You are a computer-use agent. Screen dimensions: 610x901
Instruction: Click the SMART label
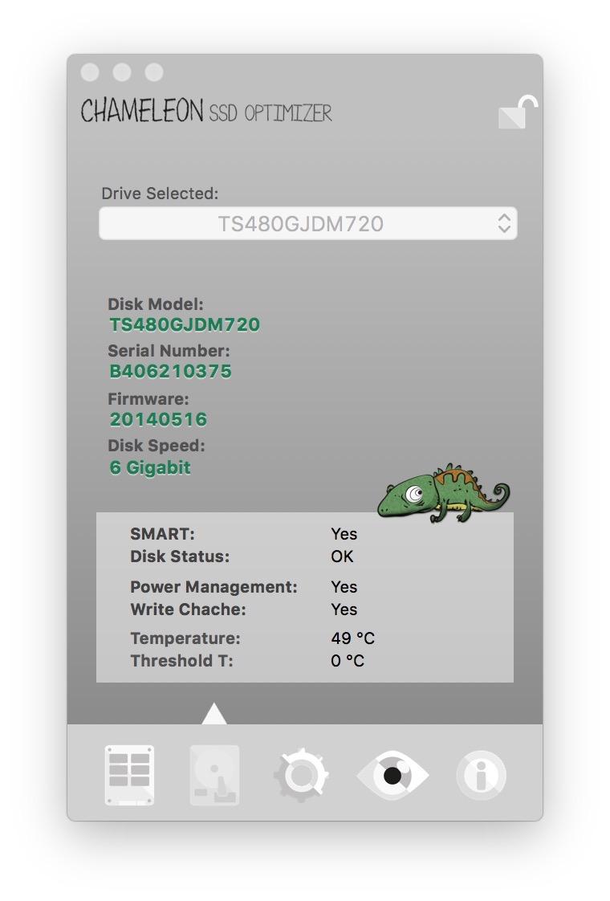coord(163,534)
